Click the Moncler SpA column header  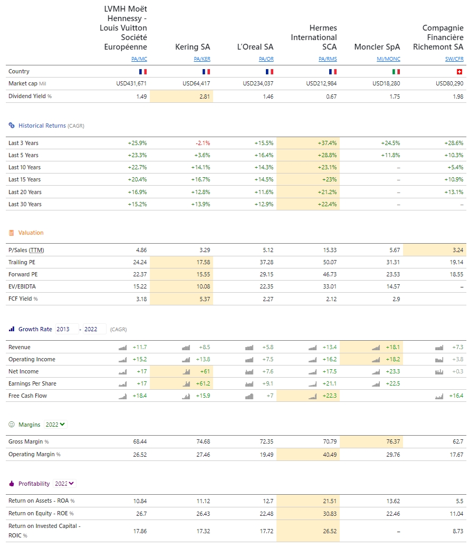tap(377, 47)
